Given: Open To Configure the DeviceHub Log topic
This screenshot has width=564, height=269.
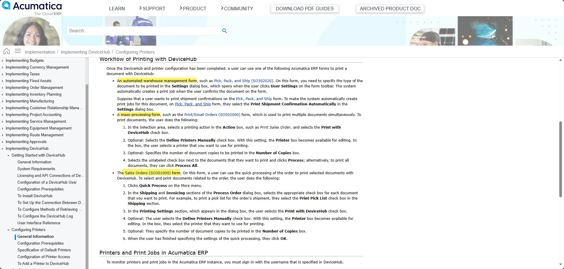Looking at the screenshot, I should point(45,216).
